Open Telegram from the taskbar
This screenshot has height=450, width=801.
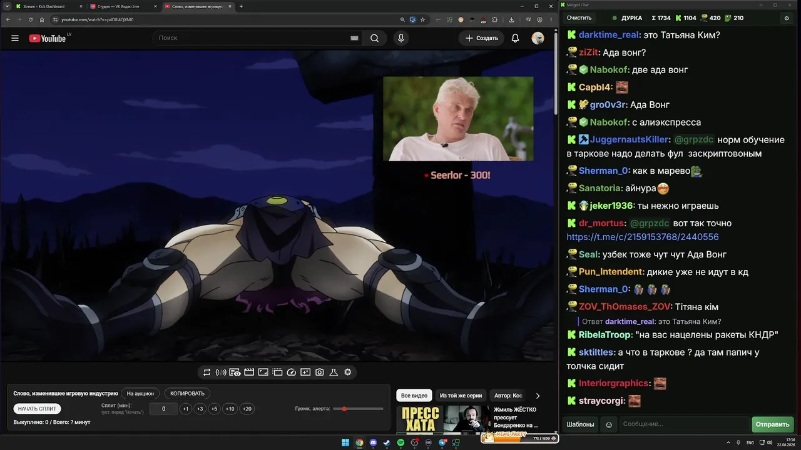442,443
